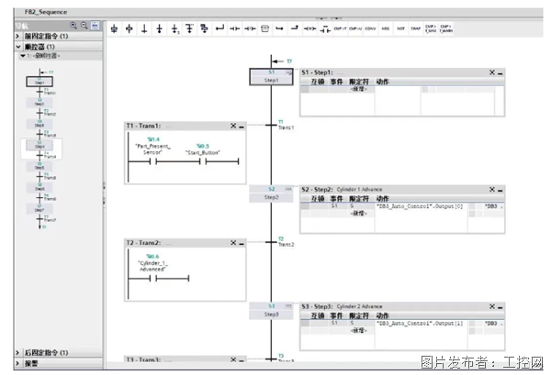
Task: Click the <新增> row in S1 - Step1 table
Action: tap(358, 90)
